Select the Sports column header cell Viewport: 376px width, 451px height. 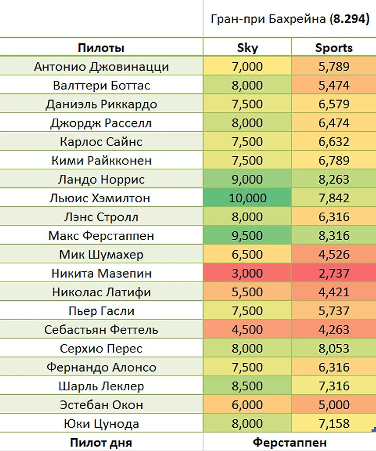[x=334, y=47]
